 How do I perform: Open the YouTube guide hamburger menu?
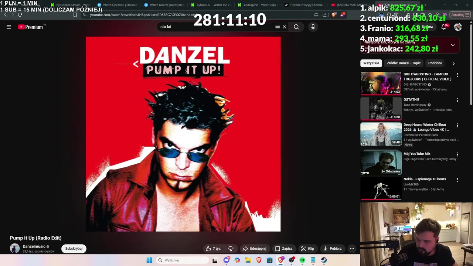9,27
